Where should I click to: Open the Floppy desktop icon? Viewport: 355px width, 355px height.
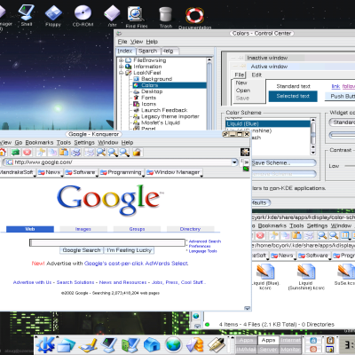point(53,15)
